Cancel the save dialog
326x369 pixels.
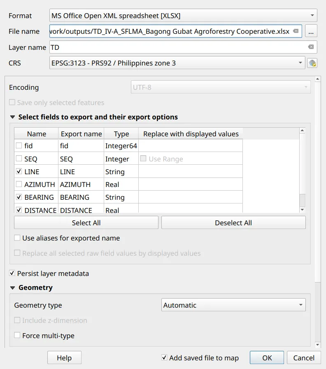[x=304, y=358]
